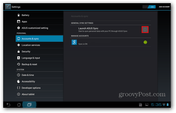Tap the Apps picture icon
Viewport: 176px width, 113px height.
[x=19, y=21]
